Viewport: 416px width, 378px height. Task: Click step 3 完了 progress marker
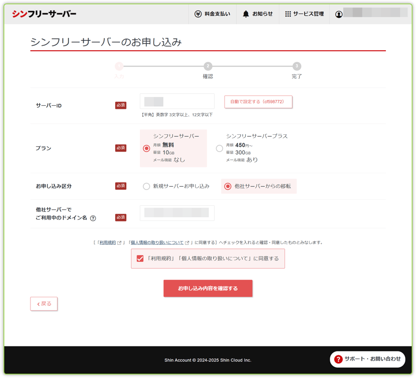pyautogui.click(x=296, y=66)
